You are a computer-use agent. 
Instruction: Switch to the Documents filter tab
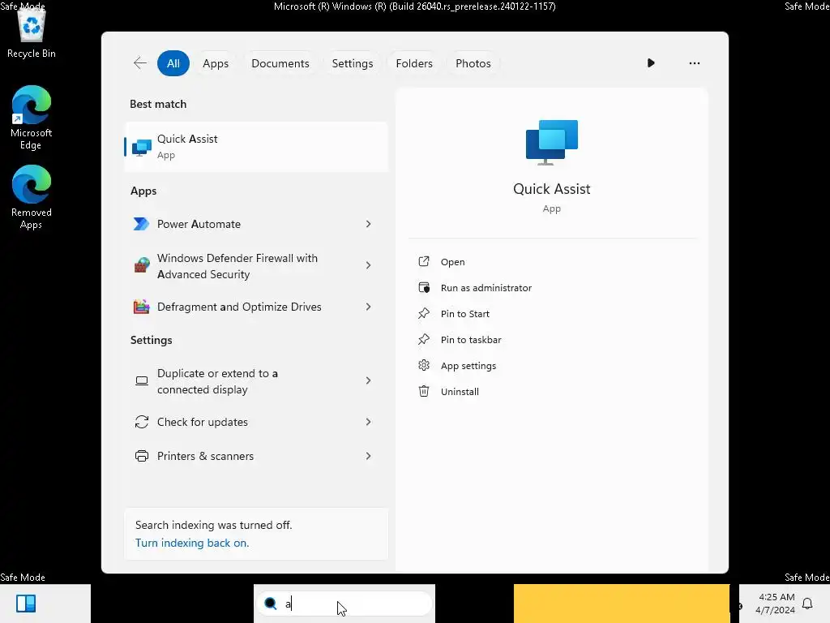[280, 63]
